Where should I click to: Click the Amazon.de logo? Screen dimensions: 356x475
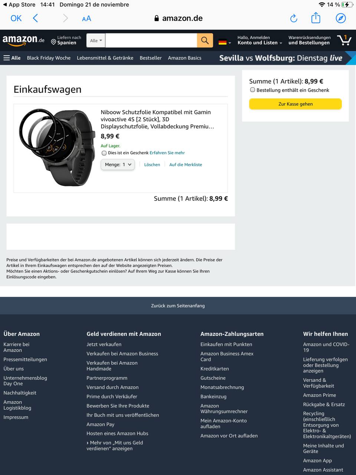(23, 40)
